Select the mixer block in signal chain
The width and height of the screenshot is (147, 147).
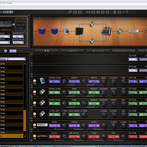point(106,31)
